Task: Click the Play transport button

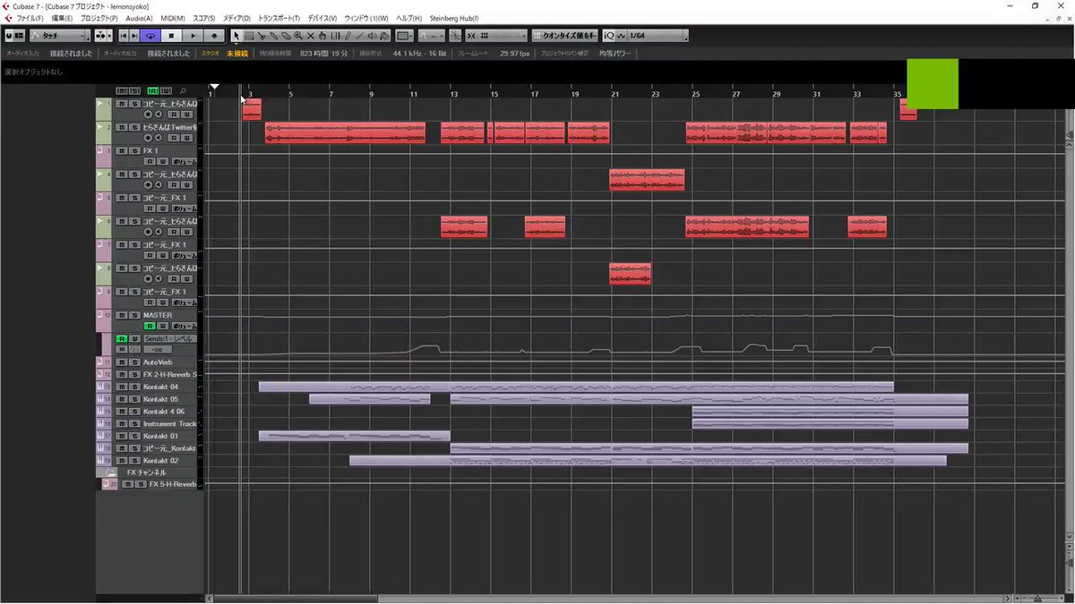Action: click(193, 36)
